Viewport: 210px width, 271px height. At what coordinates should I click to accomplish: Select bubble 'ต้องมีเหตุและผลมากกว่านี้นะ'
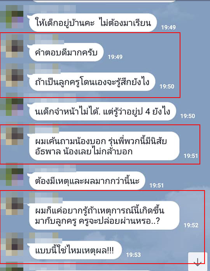[87, 181]
